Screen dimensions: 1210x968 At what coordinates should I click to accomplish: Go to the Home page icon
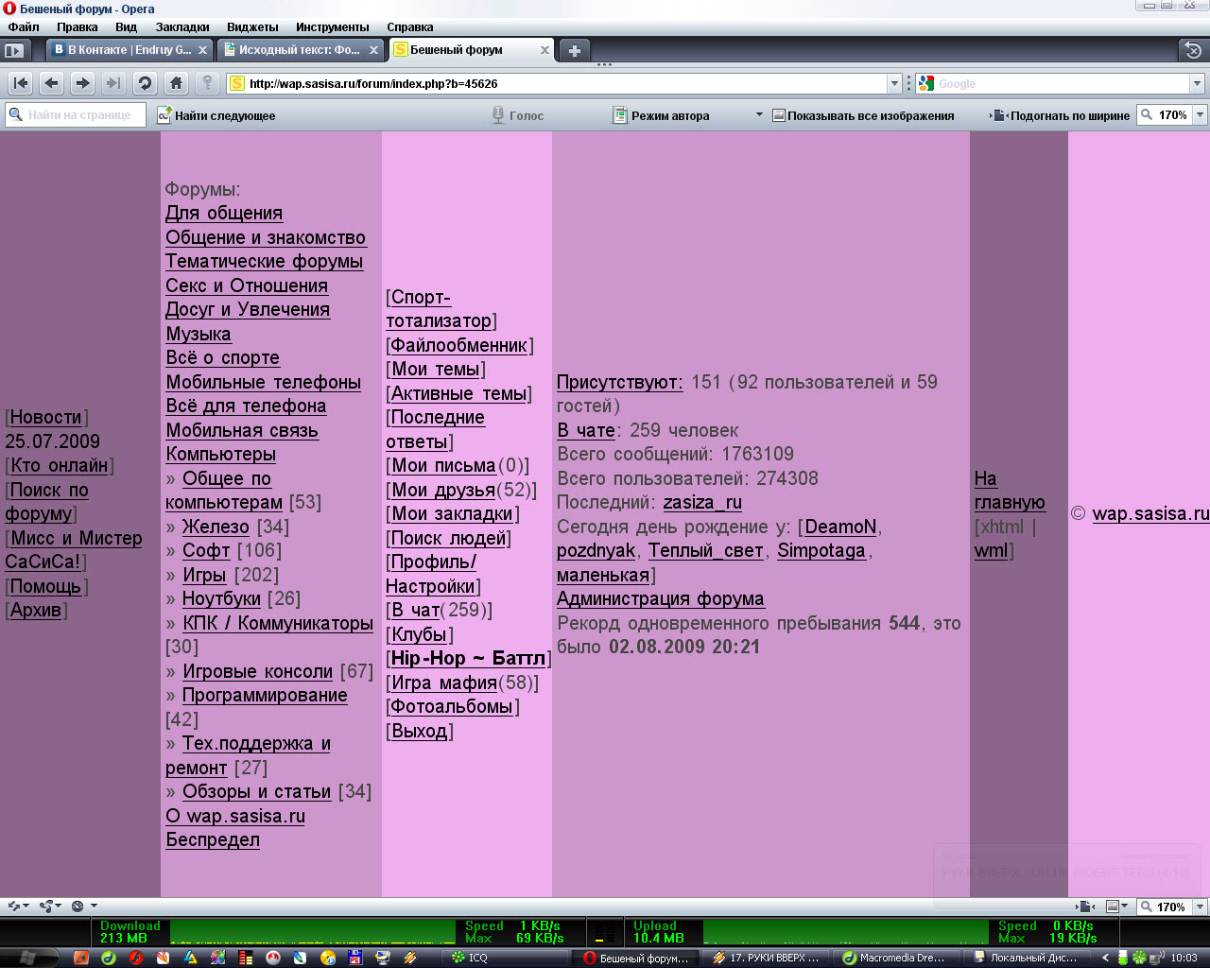(176, 83)
